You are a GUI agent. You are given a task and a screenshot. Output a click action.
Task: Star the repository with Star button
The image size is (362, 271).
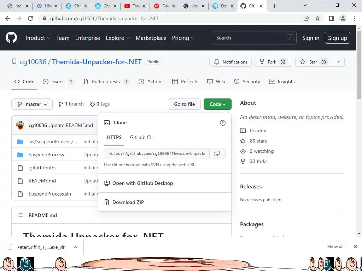(314, 62)
